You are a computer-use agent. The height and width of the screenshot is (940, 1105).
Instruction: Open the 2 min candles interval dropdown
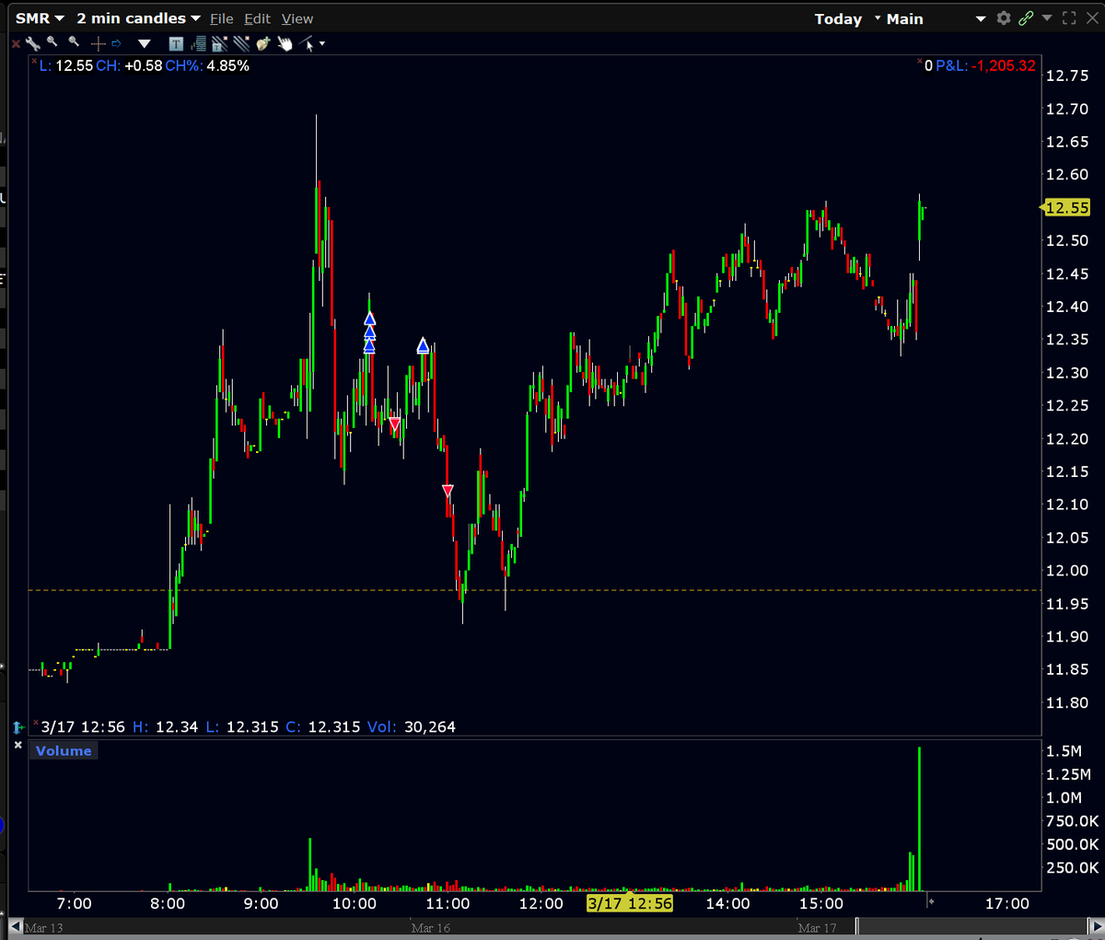click(x=138, y=18)
